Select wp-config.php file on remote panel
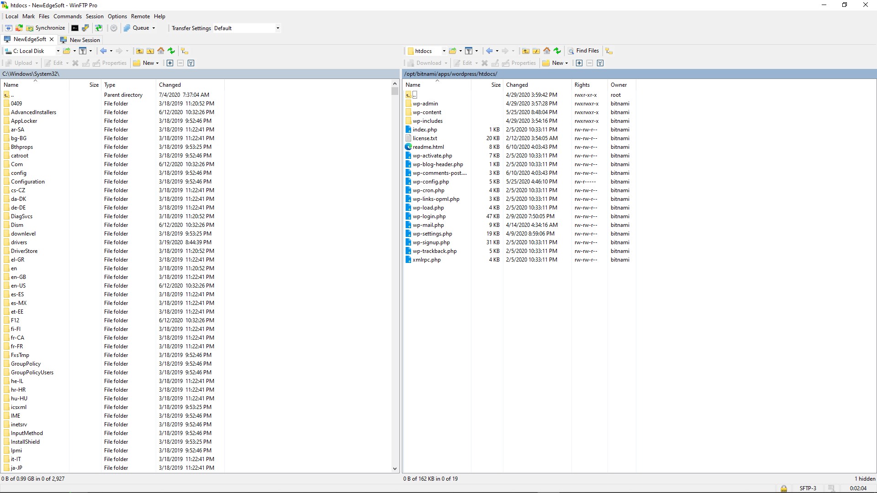 click(431, 181)
